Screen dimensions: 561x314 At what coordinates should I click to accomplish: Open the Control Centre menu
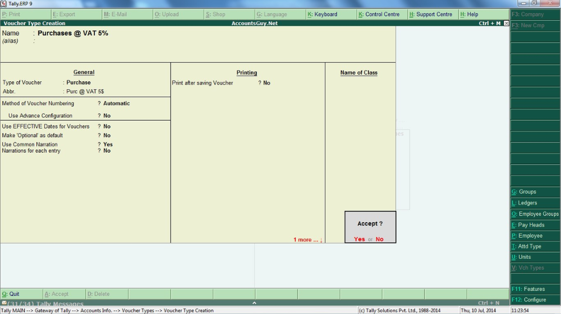tap(379, 14)
